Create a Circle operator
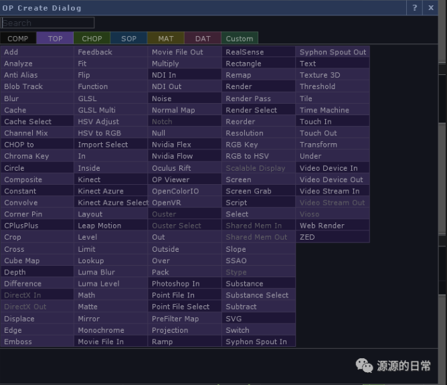The width and height of the screenshot is (447, 385). click(37, 168)
